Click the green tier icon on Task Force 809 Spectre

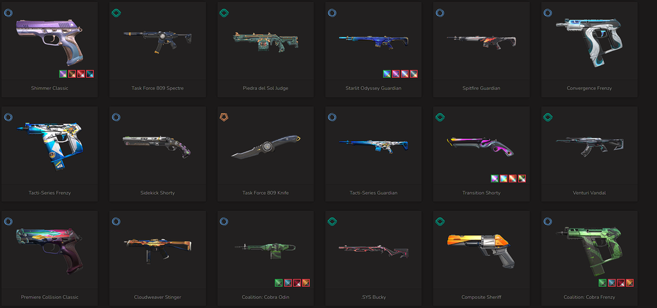pyautogui.click(x=116, y=13)
